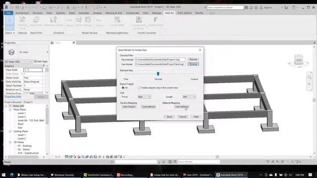Open the Autodesk App Store cart icon
The width and height of the screenshot is (317, 178).
[x=286, y=7]
